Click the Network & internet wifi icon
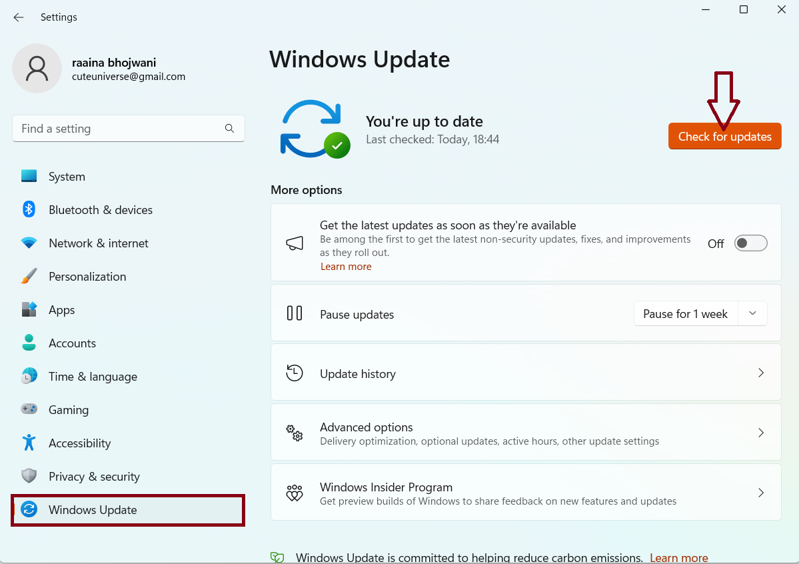Image resolution: width=799 pixels, height=564 pixels. pyautogui.click(x=29, y=243)
